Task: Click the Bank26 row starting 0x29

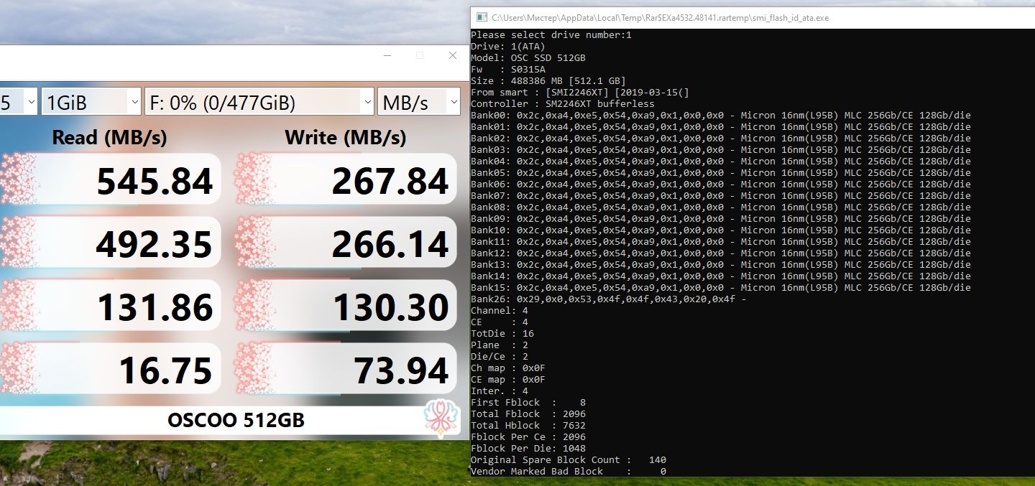Action: click(609, 299)
